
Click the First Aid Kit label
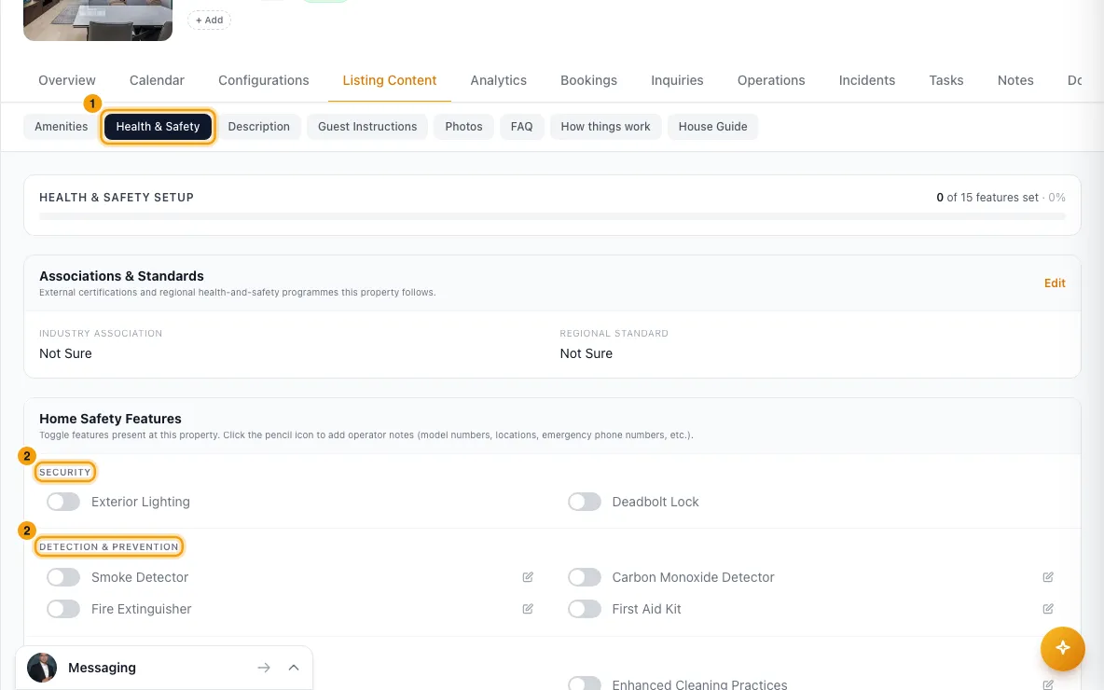tap(646, 609)
